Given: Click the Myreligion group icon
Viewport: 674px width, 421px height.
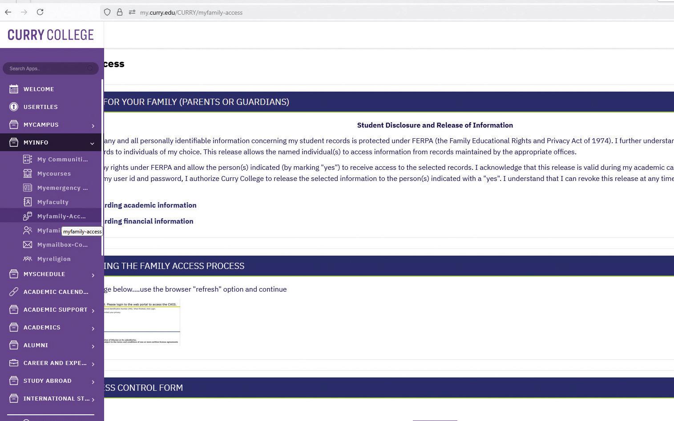Looking at the screenshot, I should 28,259.
